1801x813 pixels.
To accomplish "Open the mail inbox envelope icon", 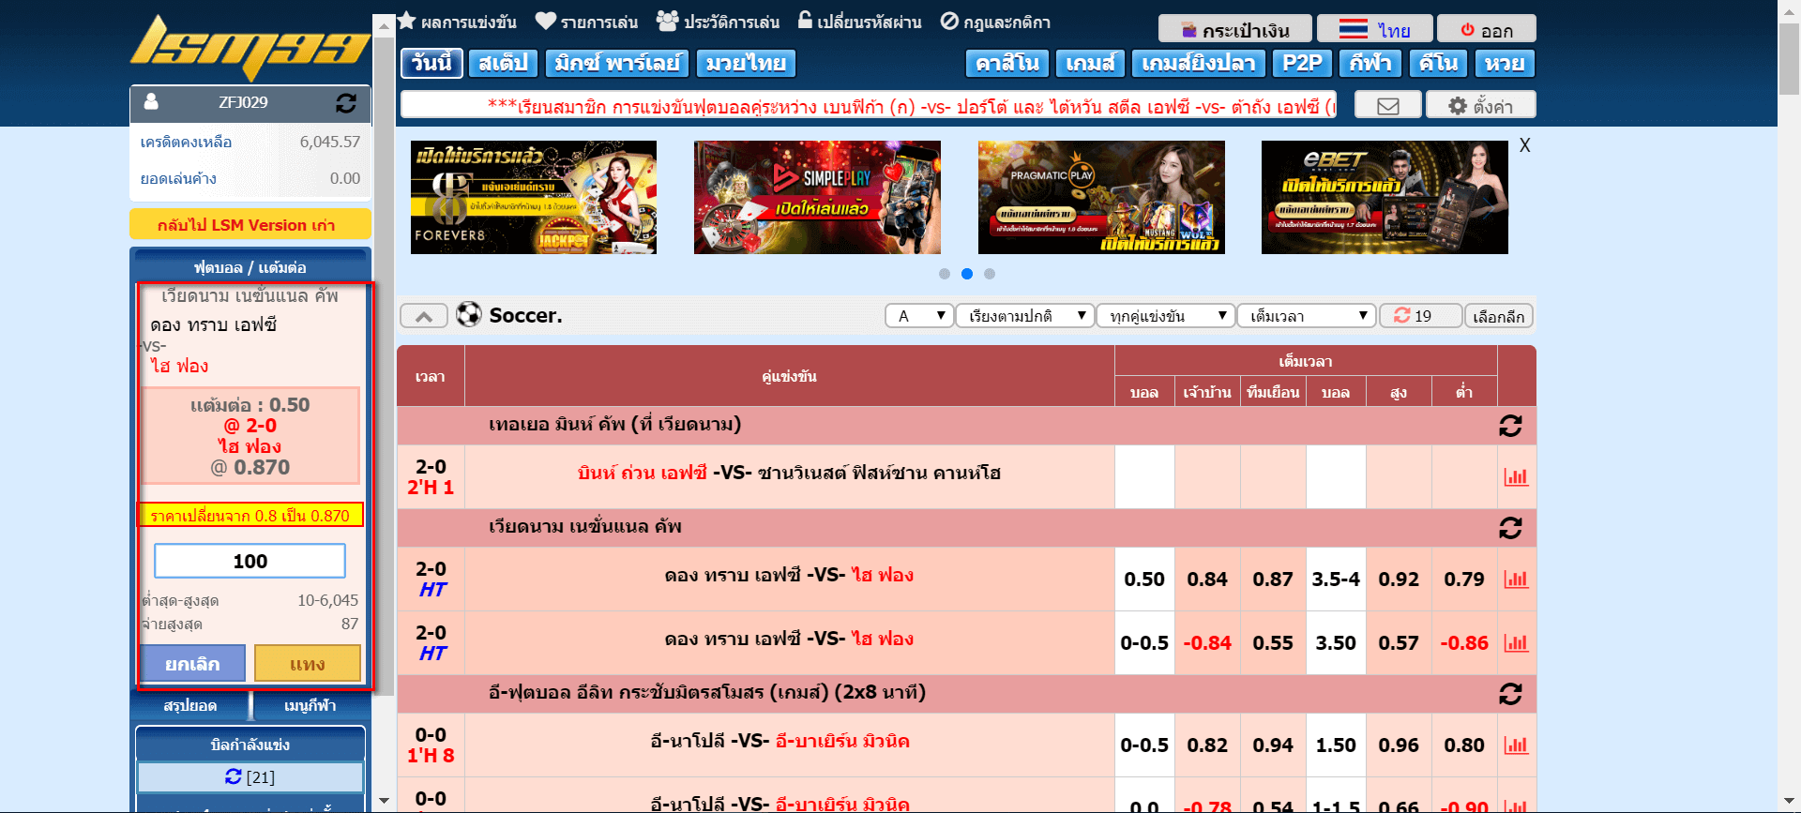I will pos(1387,106).
